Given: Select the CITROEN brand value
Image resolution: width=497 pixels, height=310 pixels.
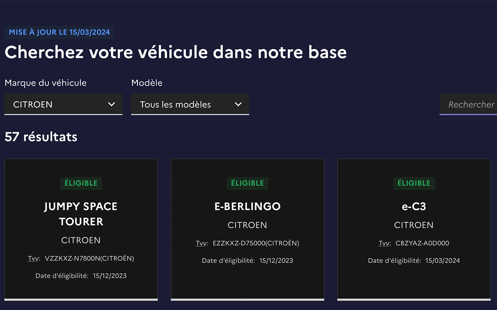Looking at the screenshot, I should [33, 104].
